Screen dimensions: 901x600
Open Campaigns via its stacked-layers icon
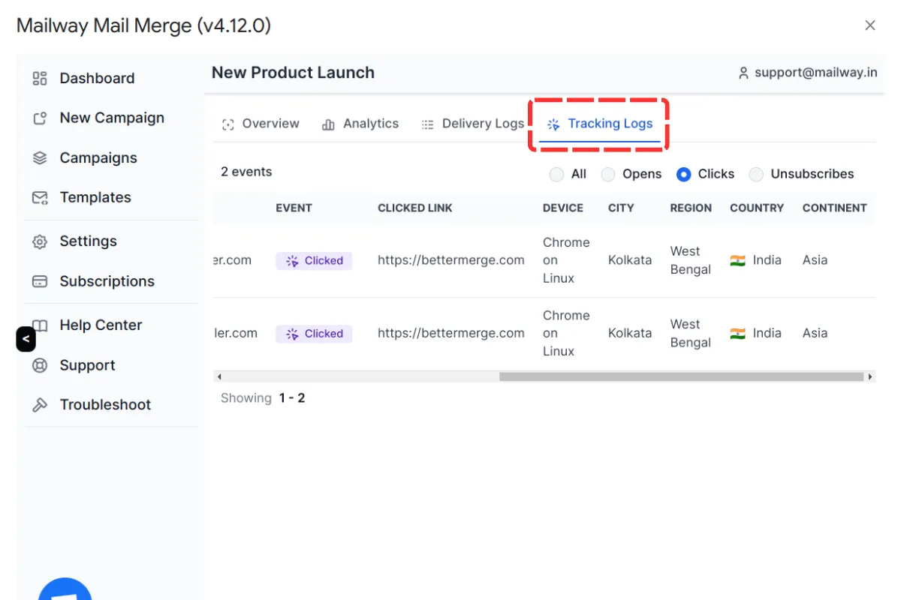click(x=39, y=157)
